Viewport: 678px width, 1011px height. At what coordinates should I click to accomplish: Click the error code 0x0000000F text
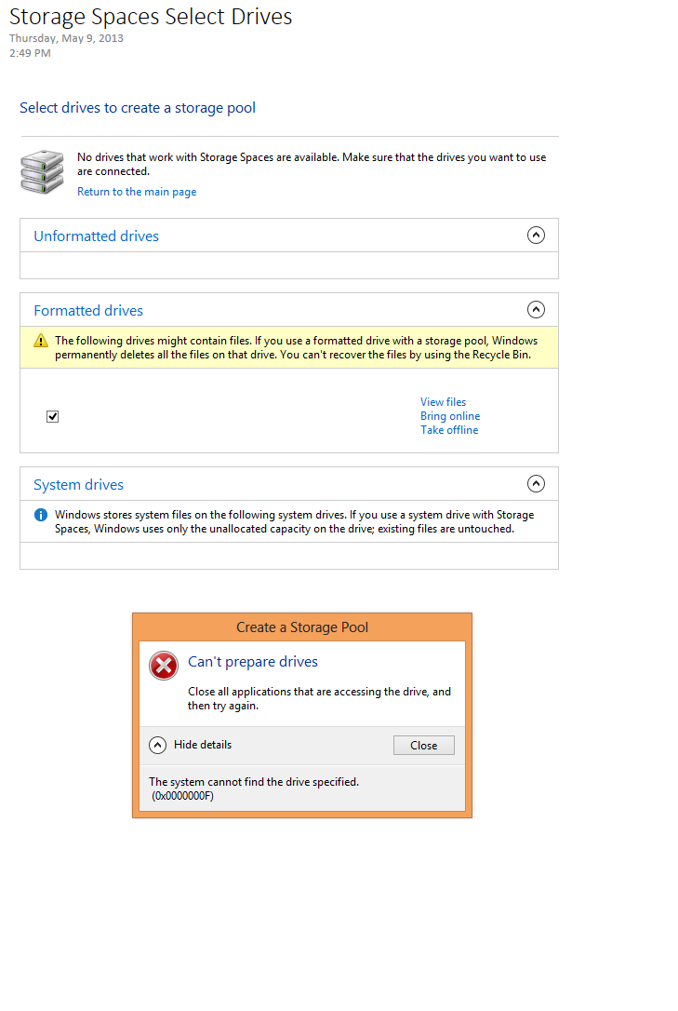pos(183,796)
